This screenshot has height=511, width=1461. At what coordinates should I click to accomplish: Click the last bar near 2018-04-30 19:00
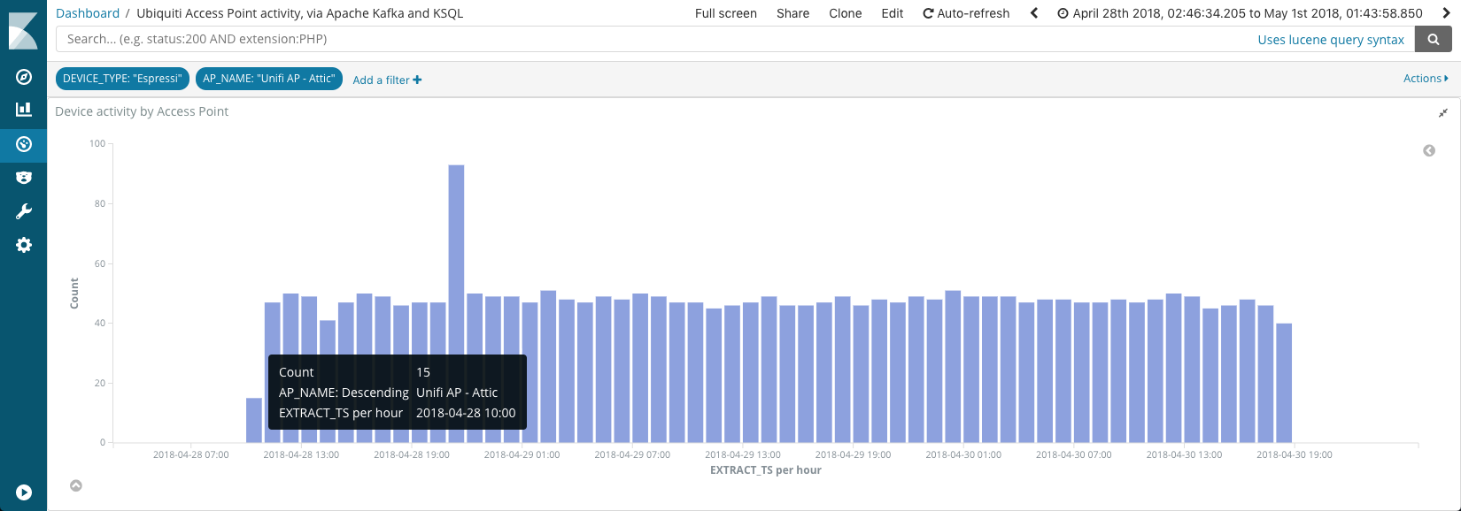(1284, 383)
